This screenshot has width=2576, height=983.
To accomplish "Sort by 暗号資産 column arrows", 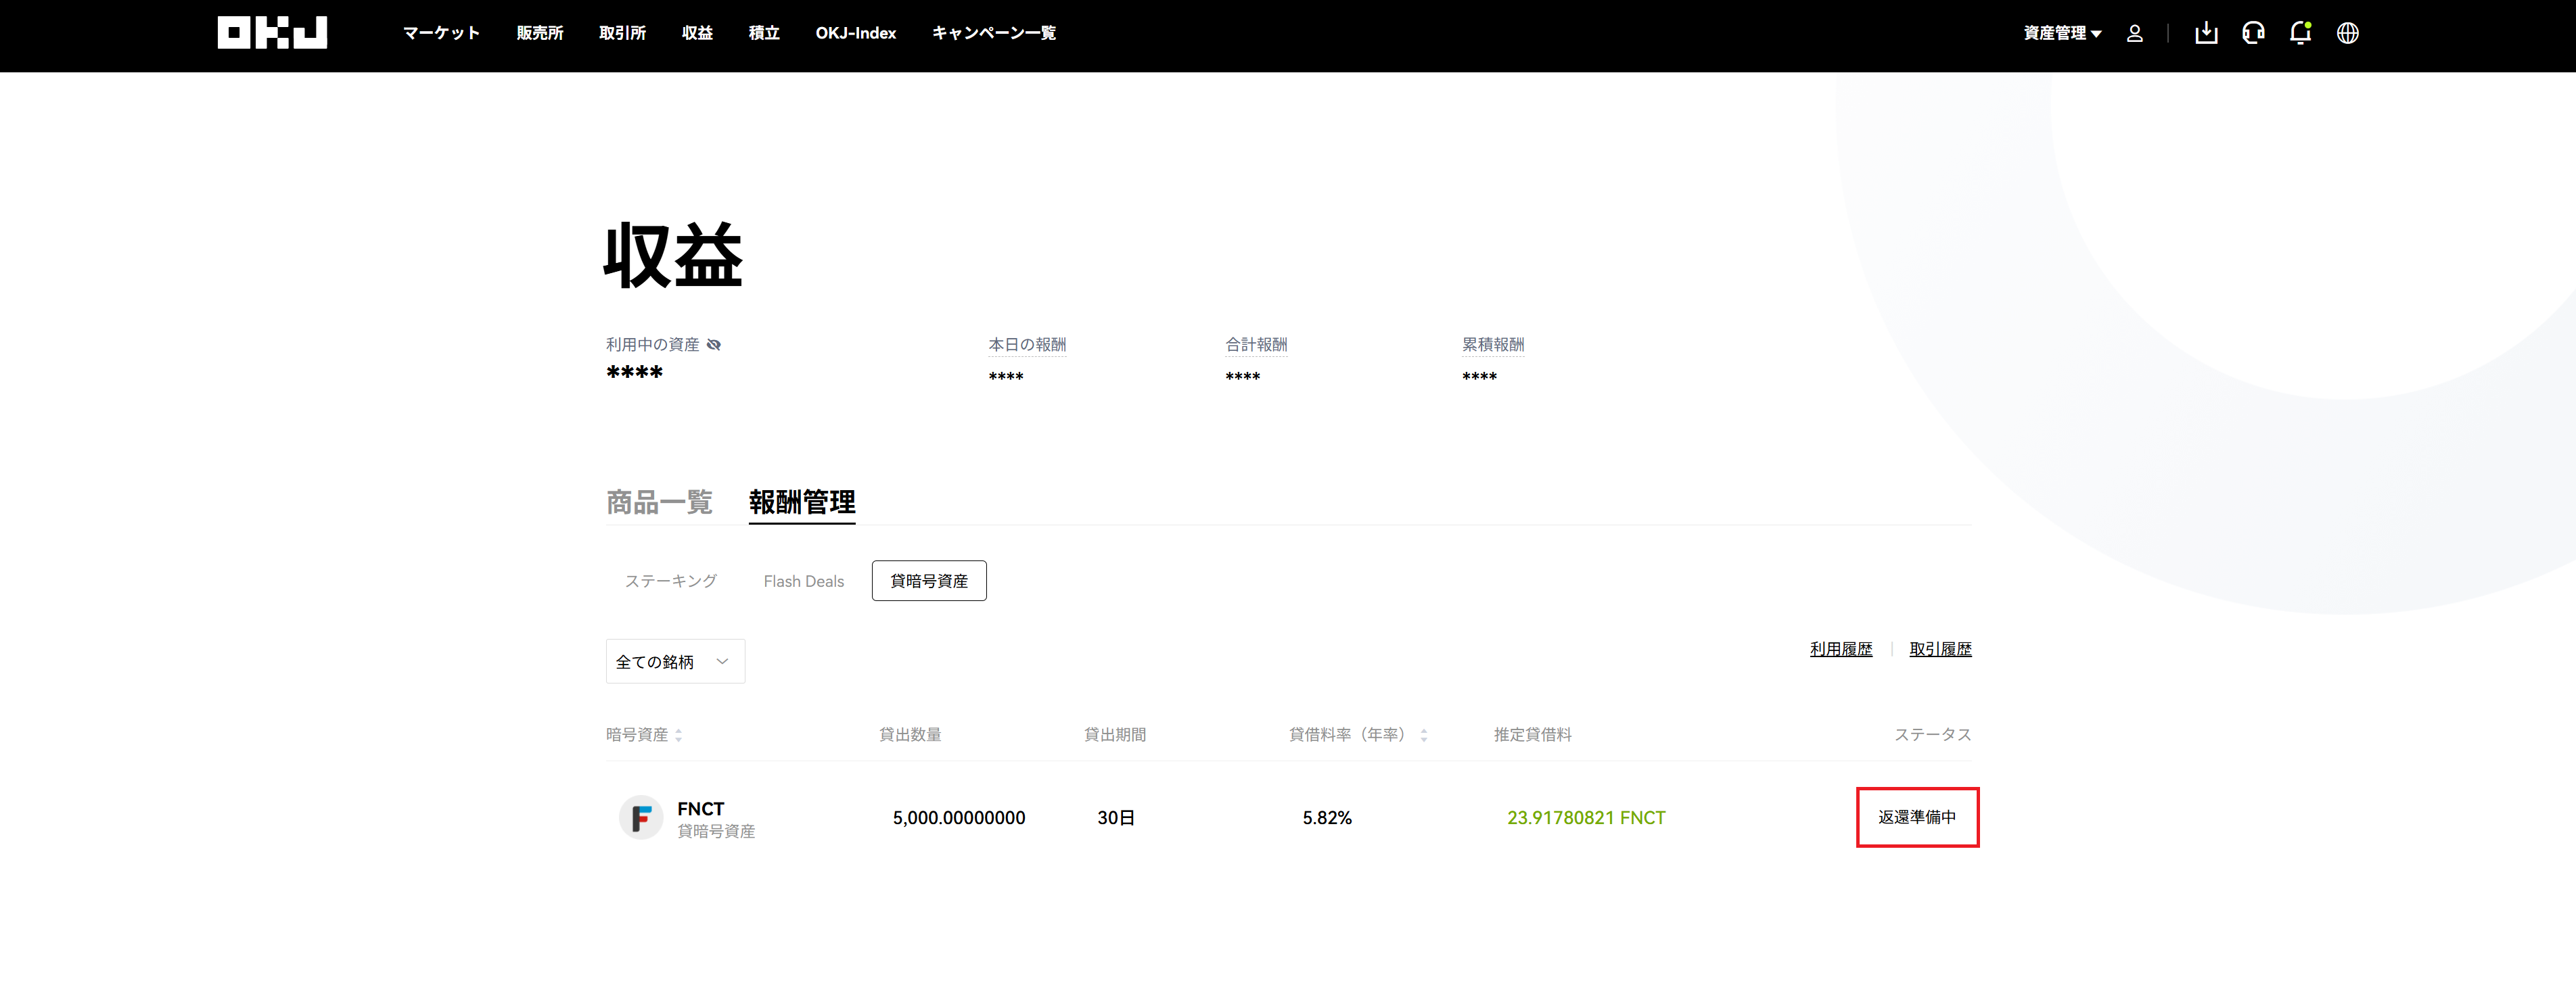I will click(679, 736).
